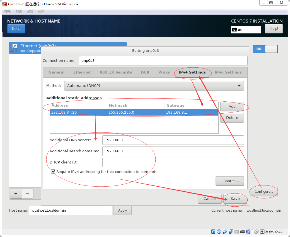Click the USB devices icon in status bar

coord(225,232)
